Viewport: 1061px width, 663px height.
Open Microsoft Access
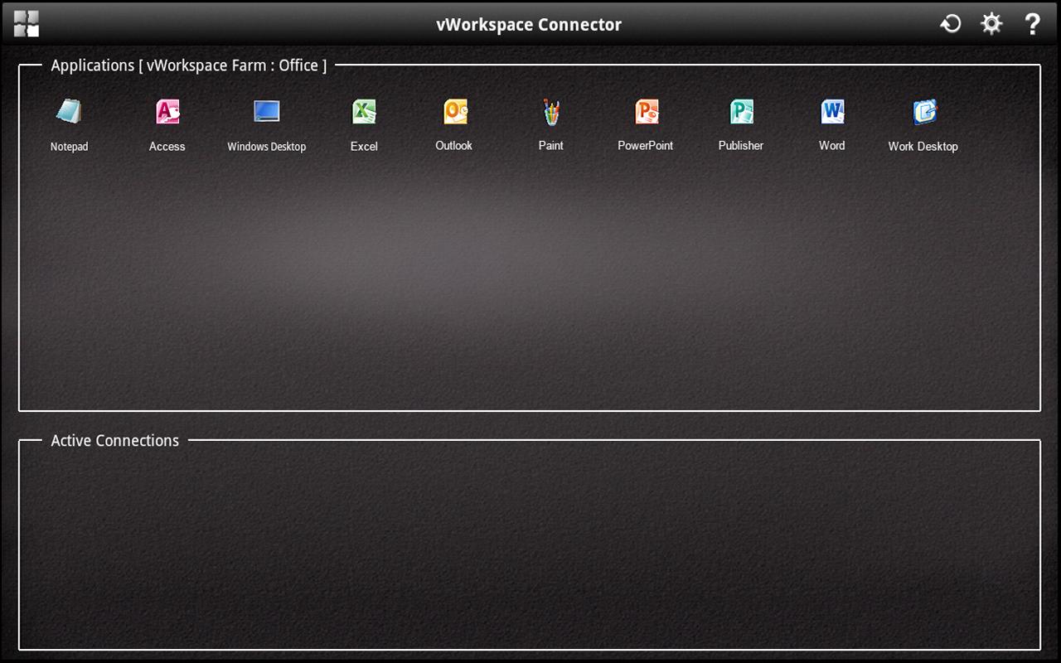tap(167, 112)
